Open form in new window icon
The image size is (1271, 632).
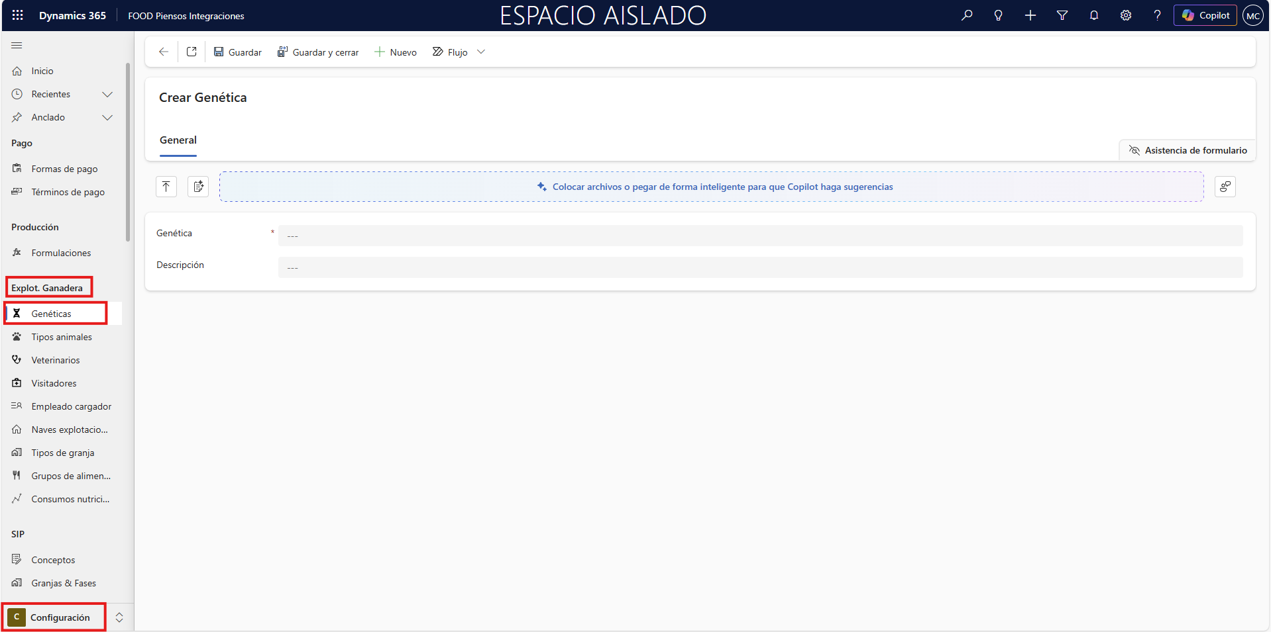point(192,52)
